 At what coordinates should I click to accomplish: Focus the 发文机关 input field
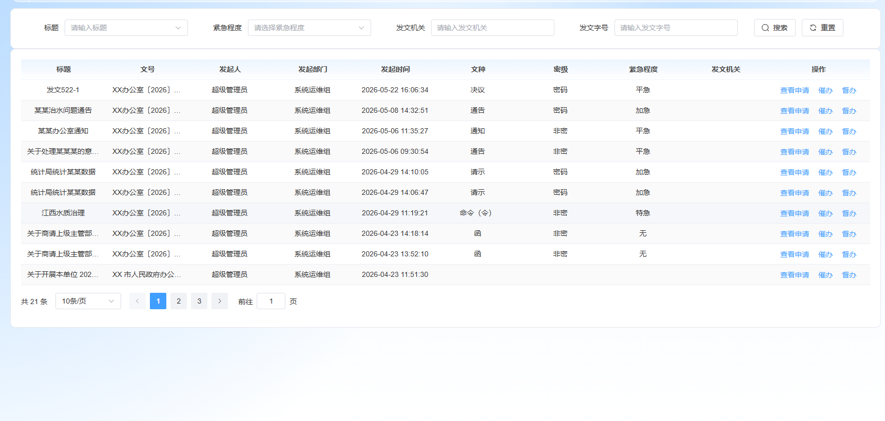(x=493, y=28)
